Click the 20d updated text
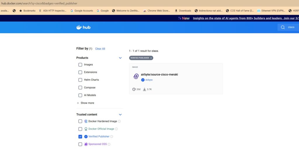Image resolution: width=299 pixels, height=150 pixels. (x=138, y=89)
